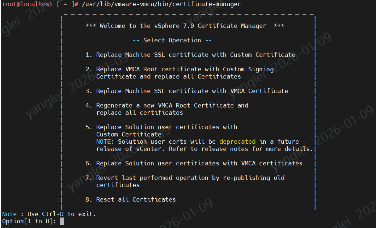Click option 8 Reset all Certificates
Screen dimensions: 376x228
click(130, 199)
